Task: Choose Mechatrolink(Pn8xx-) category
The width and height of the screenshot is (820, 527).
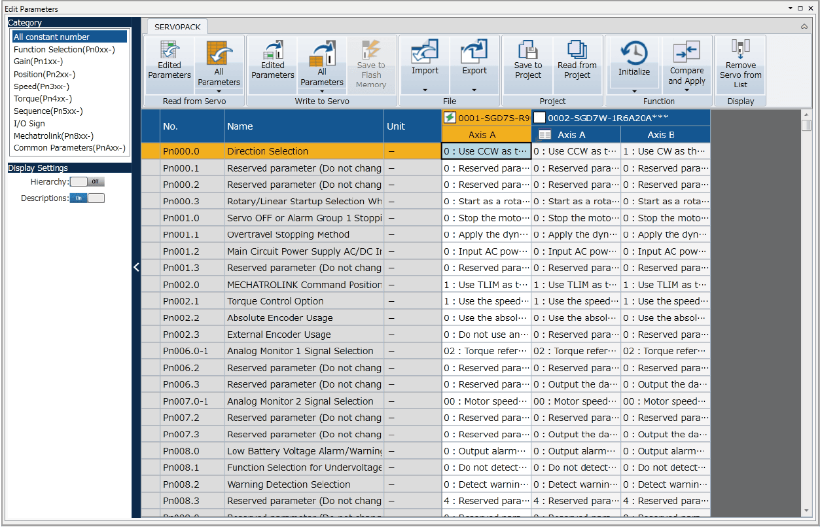Action: pos(54,136)
